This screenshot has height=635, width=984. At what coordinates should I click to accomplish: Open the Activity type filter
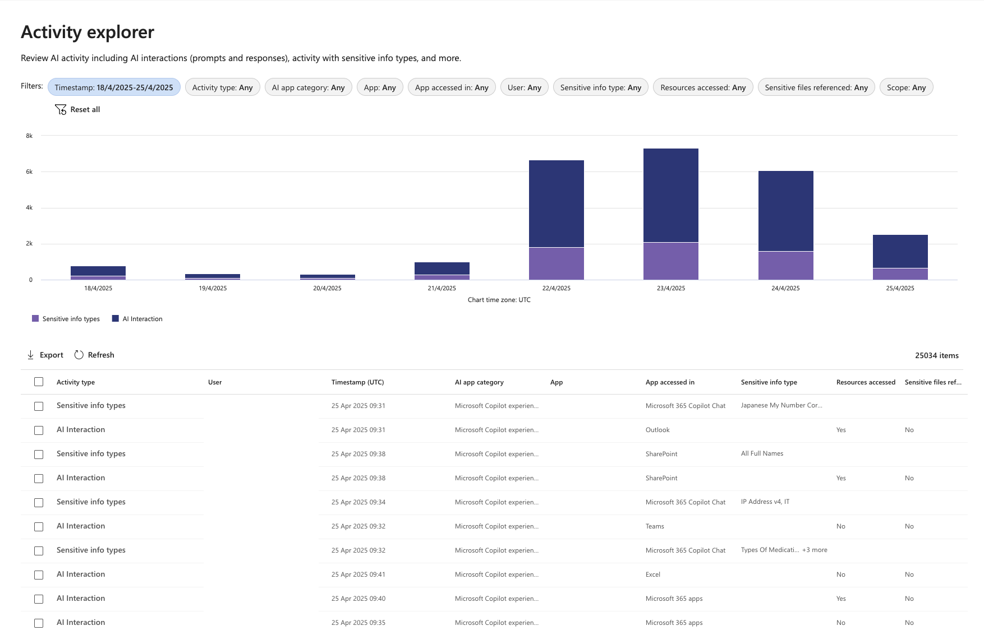coord(223,87)
